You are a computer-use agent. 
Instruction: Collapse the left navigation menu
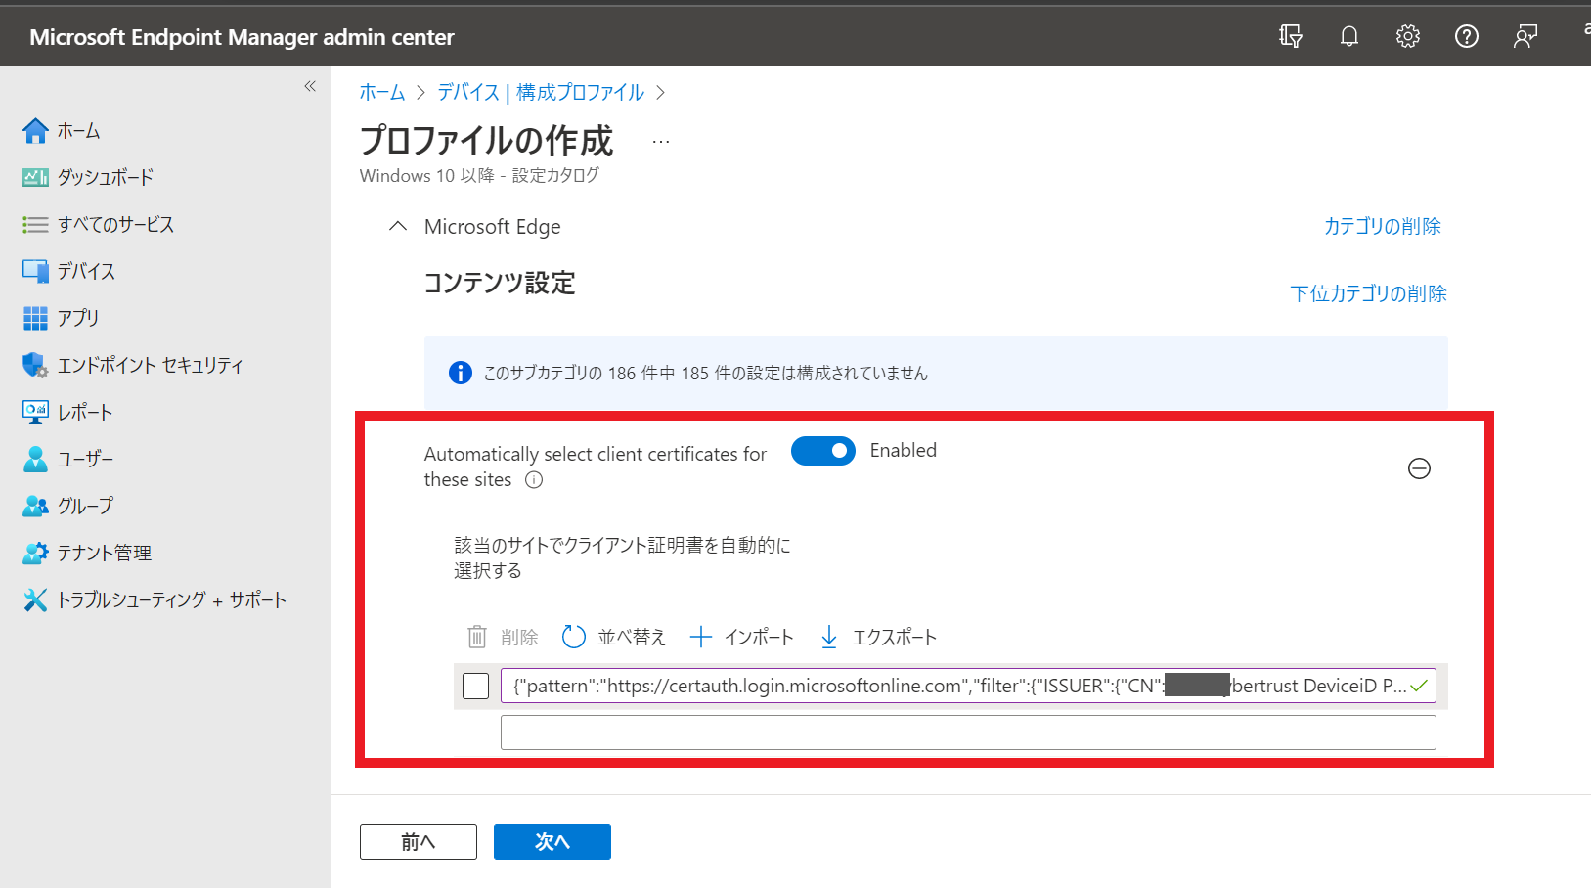(x=310, y=86)
